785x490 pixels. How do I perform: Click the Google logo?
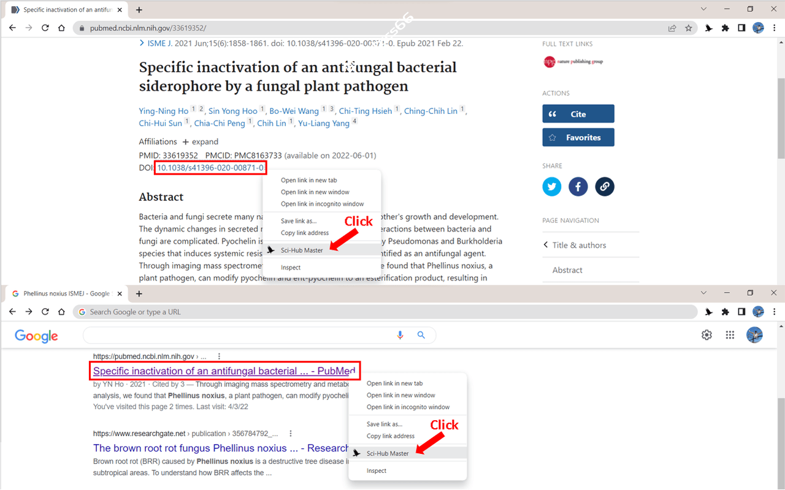pos(36,336)
